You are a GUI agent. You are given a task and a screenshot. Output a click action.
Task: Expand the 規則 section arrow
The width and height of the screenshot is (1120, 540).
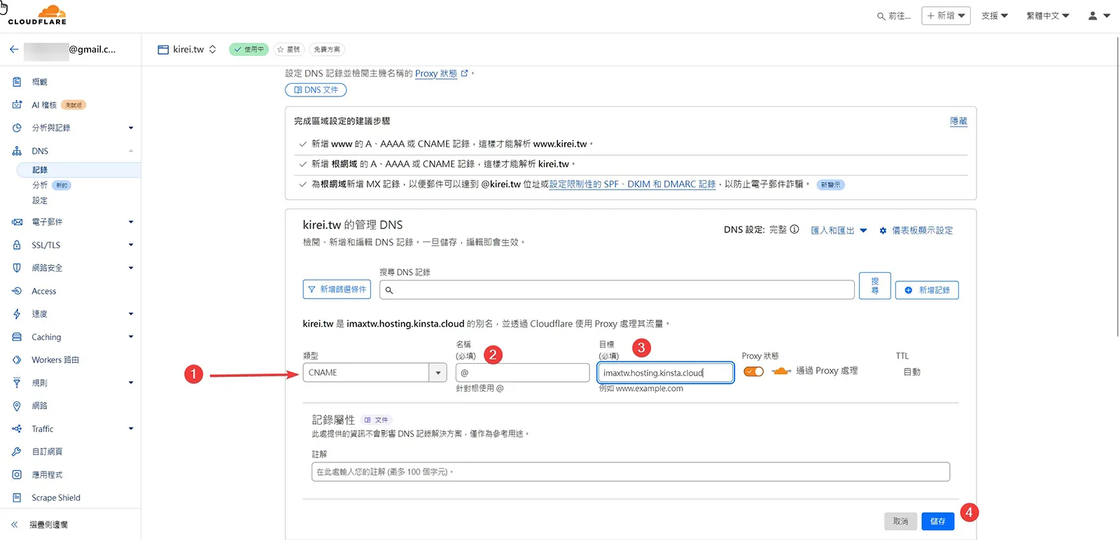131,383
